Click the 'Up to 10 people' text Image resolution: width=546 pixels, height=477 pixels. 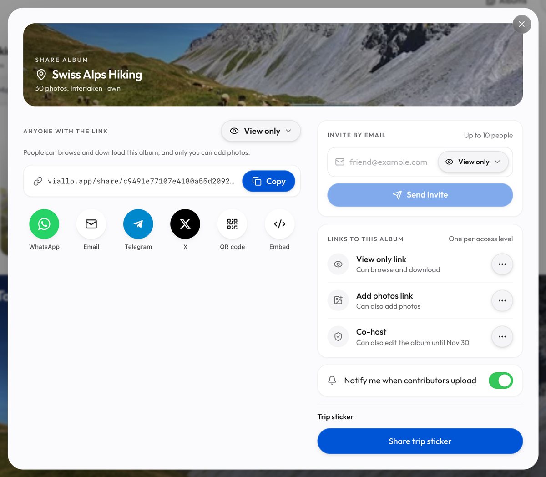click(488, 135)
